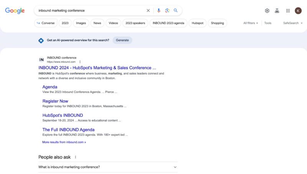Click the magnifying glass search icon
This screenshot has width=307, height=174.
(176, 10)
